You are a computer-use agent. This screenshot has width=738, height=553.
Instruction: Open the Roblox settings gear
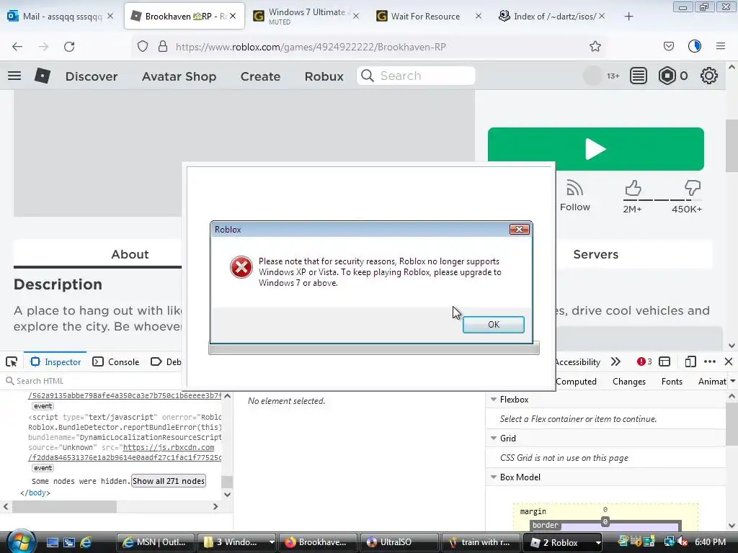709,76
